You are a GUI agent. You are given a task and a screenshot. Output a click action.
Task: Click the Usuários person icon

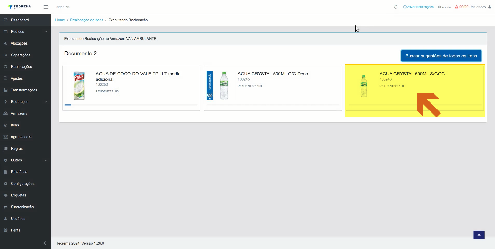[x=6, y=219]
